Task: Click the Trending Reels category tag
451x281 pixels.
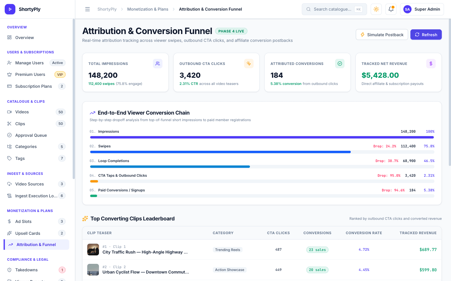Action: [228, 250]
